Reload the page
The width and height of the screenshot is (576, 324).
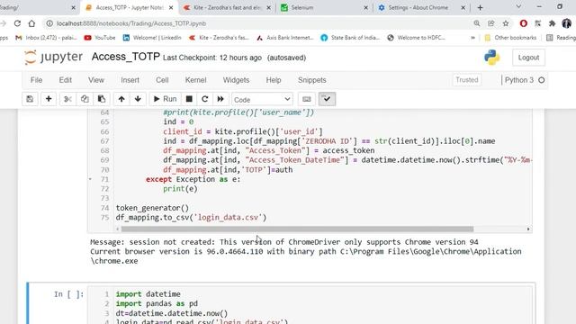pos(17,23)
